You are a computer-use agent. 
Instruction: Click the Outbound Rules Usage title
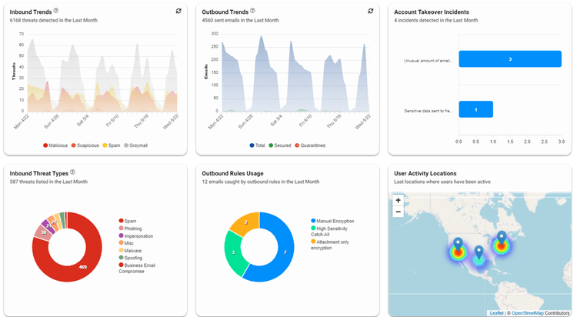click(x=232, y=173)
